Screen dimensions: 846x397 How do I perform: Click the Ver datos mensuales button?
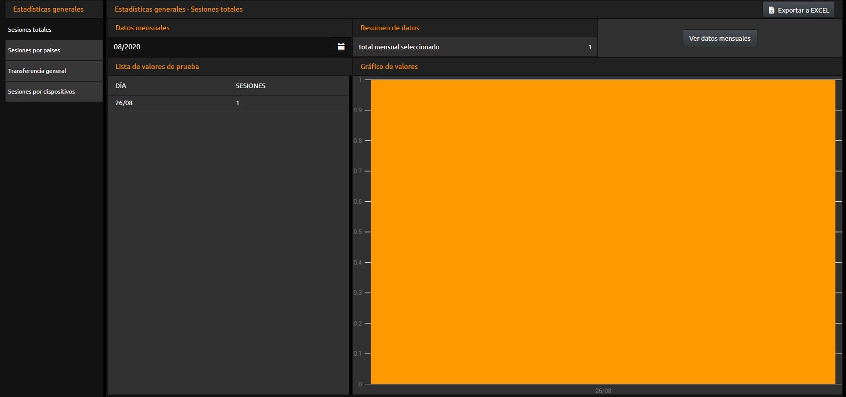click(720, 38)
